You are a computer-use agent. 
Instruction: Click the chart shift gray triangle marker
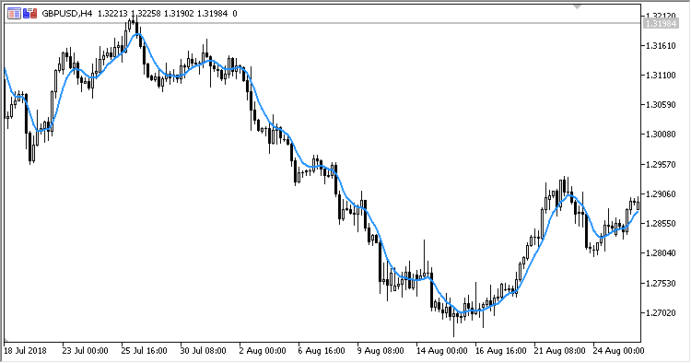[577, 6]
